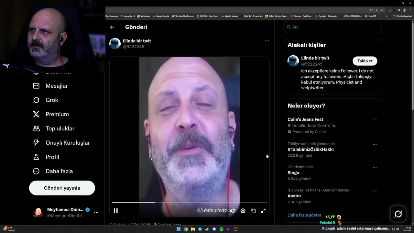This screenshot has height=233, width=414.
Task: Open options for #TalebimizÖzlükHakkı trend
Action: 375,144
